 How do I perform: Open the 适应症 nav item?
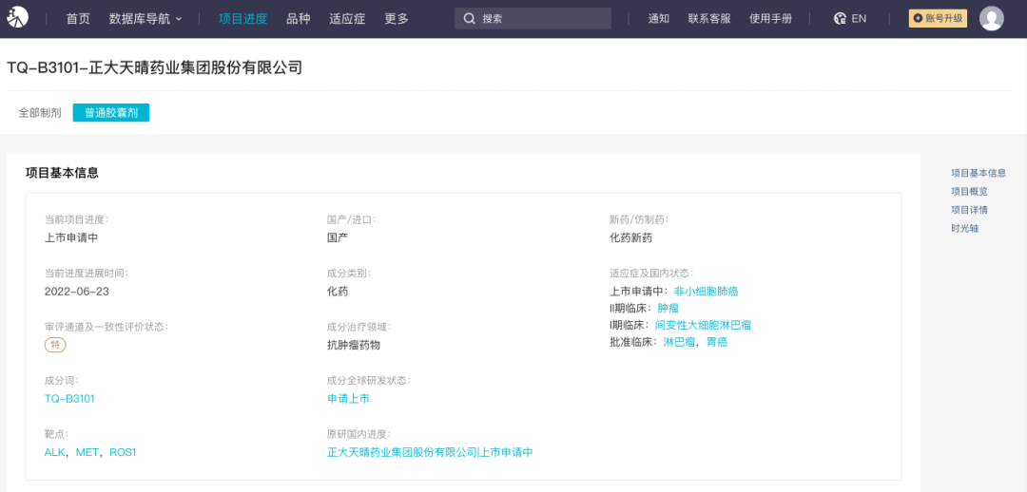(x=347, y=19)
